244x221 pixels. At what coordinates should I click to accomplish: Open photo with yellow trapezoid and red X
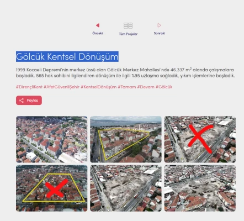52,188
